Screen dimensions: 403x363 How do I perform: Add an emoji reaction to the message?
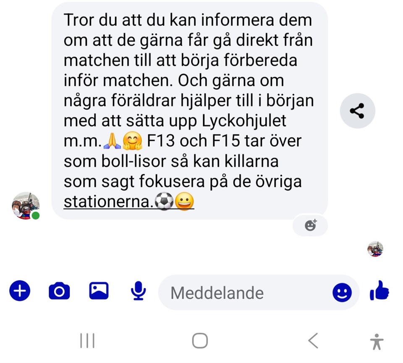310,225
